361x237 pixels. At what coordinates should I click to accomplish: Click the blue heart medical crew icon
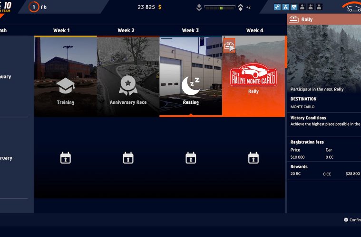294,7
